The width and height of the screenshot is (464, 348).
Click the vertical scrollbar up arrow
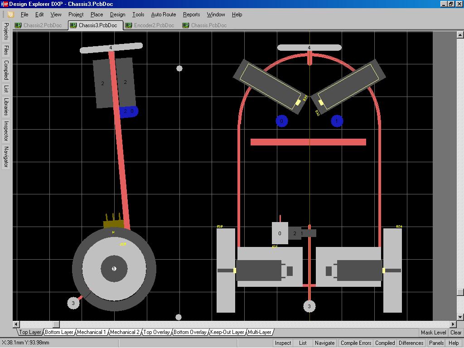[460, 34]
